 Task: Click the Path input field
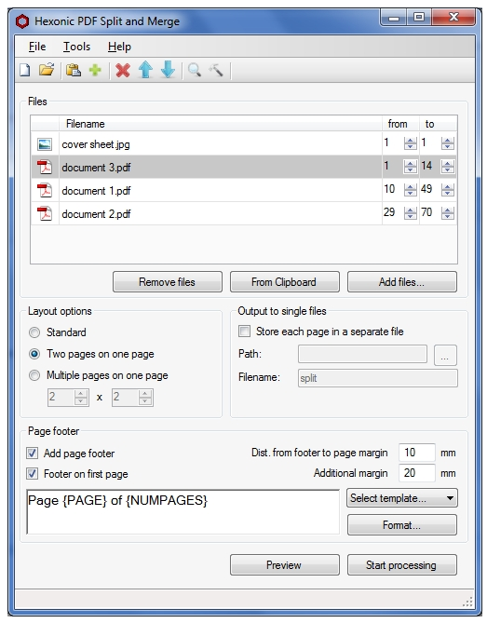362,354
